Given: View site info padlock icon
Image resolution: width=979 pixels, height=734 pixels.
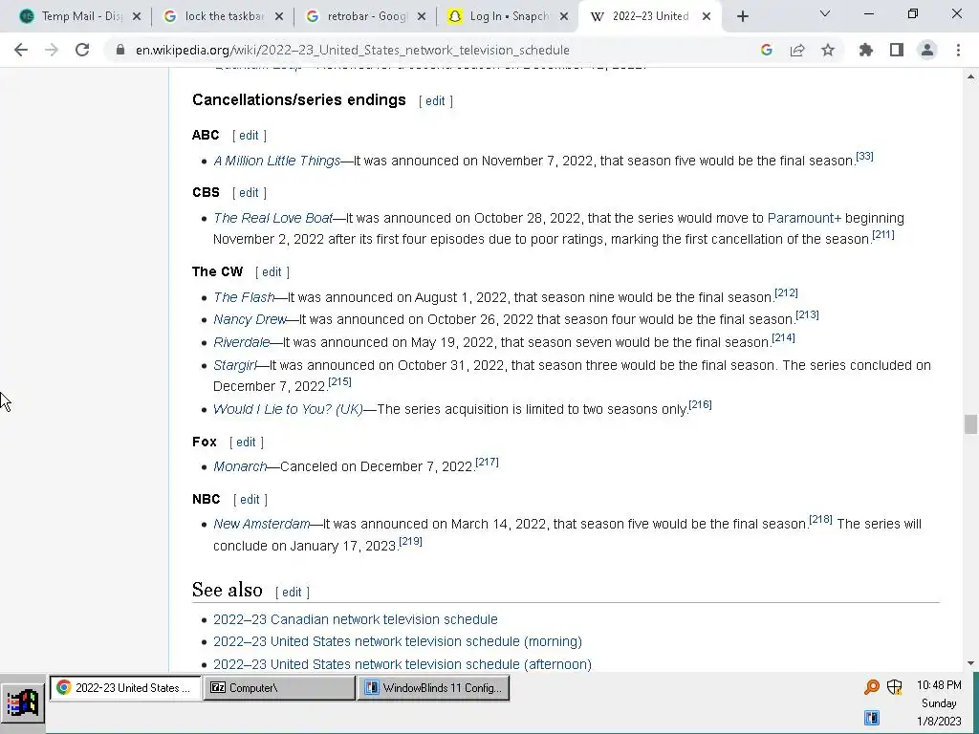Looking at the screenshot, I should pos(120,50).
